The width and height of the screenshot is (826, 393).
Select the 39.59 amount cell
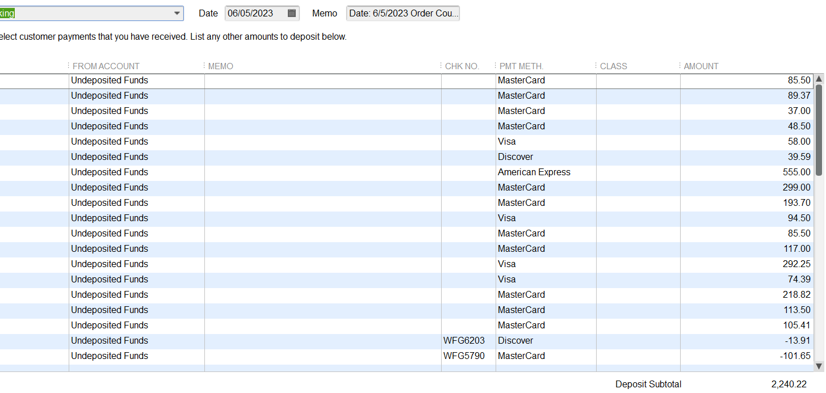click(x=747, y=157)
